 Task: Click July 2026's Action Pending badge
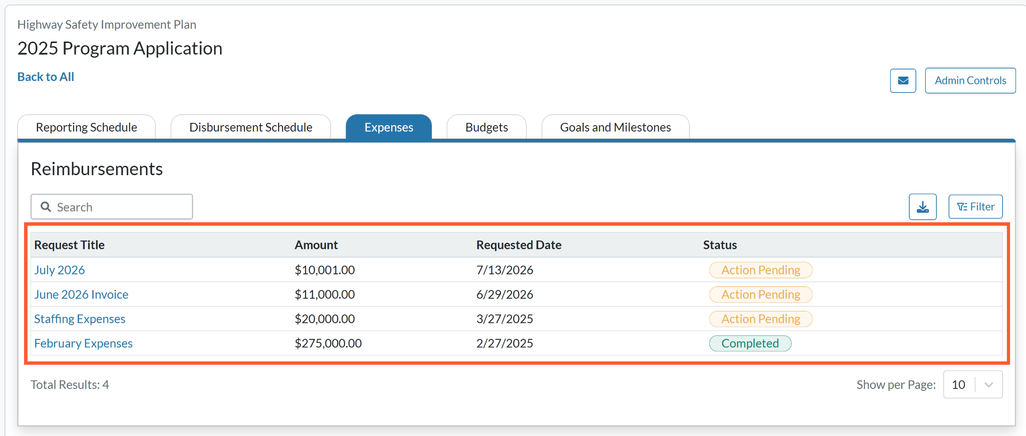click(x=760, y=270)
